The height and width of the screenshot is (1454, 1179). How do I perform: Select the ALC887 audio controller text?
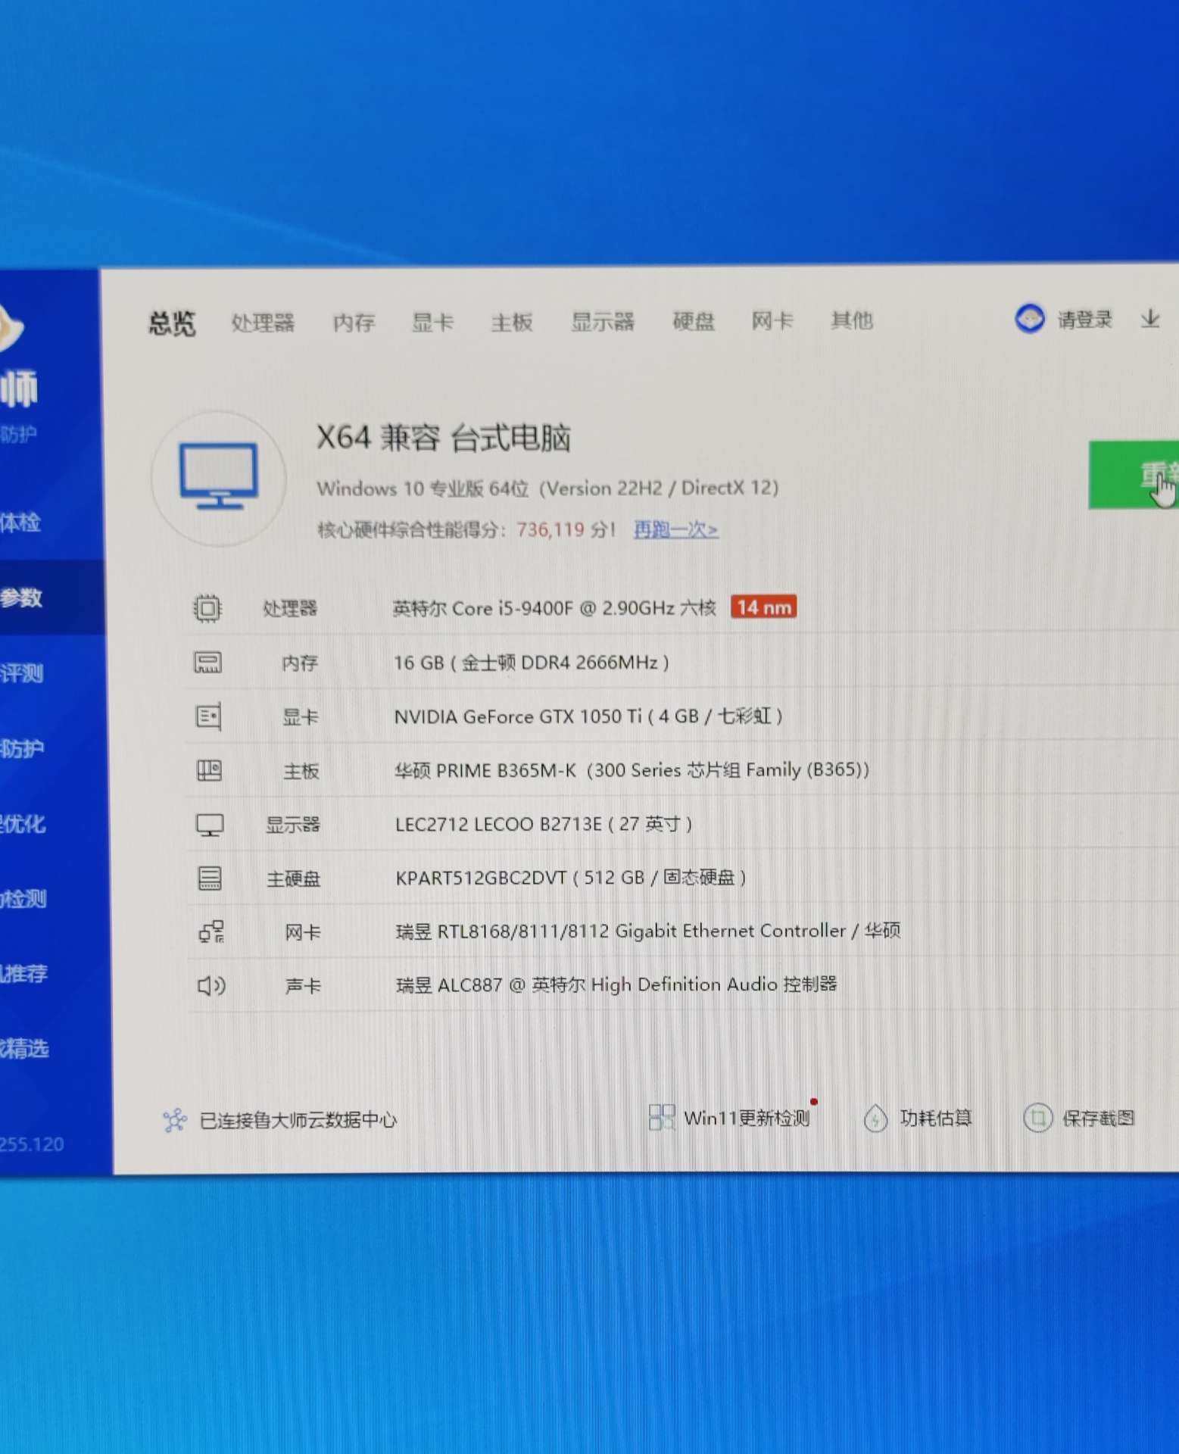616,984
